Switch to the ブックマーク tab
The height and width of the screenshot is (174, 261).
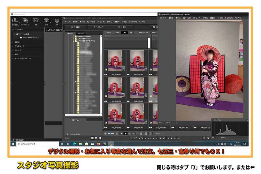(81, 33)
